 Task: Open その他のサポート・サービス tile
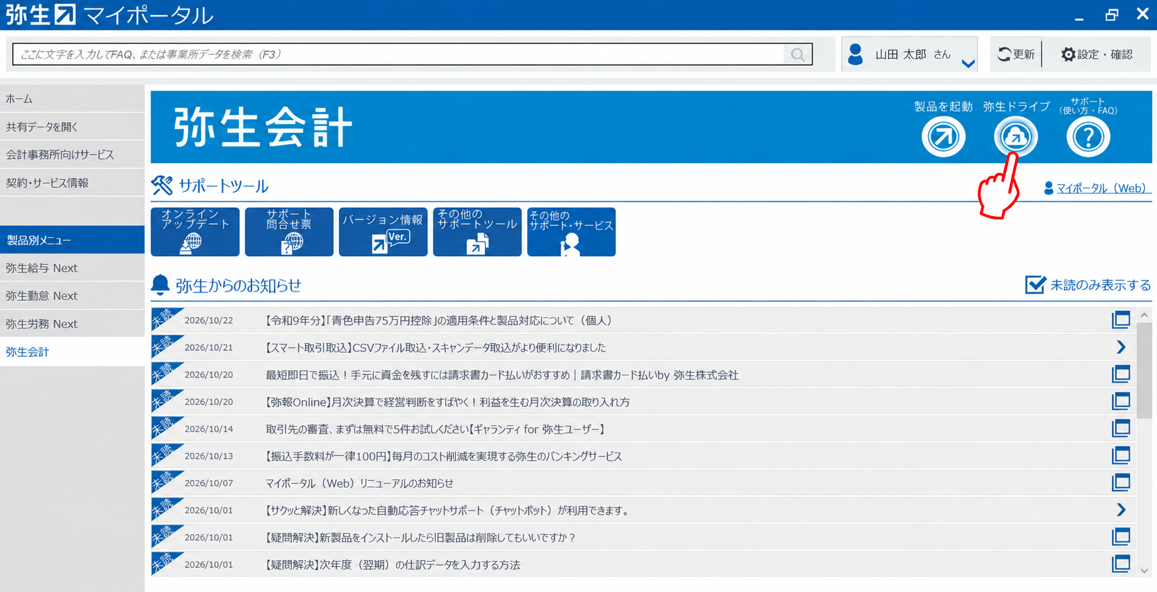(x=571, y=232)
